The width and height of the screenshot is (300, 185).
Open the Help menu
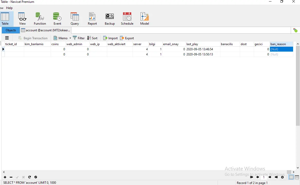point(9,8)
